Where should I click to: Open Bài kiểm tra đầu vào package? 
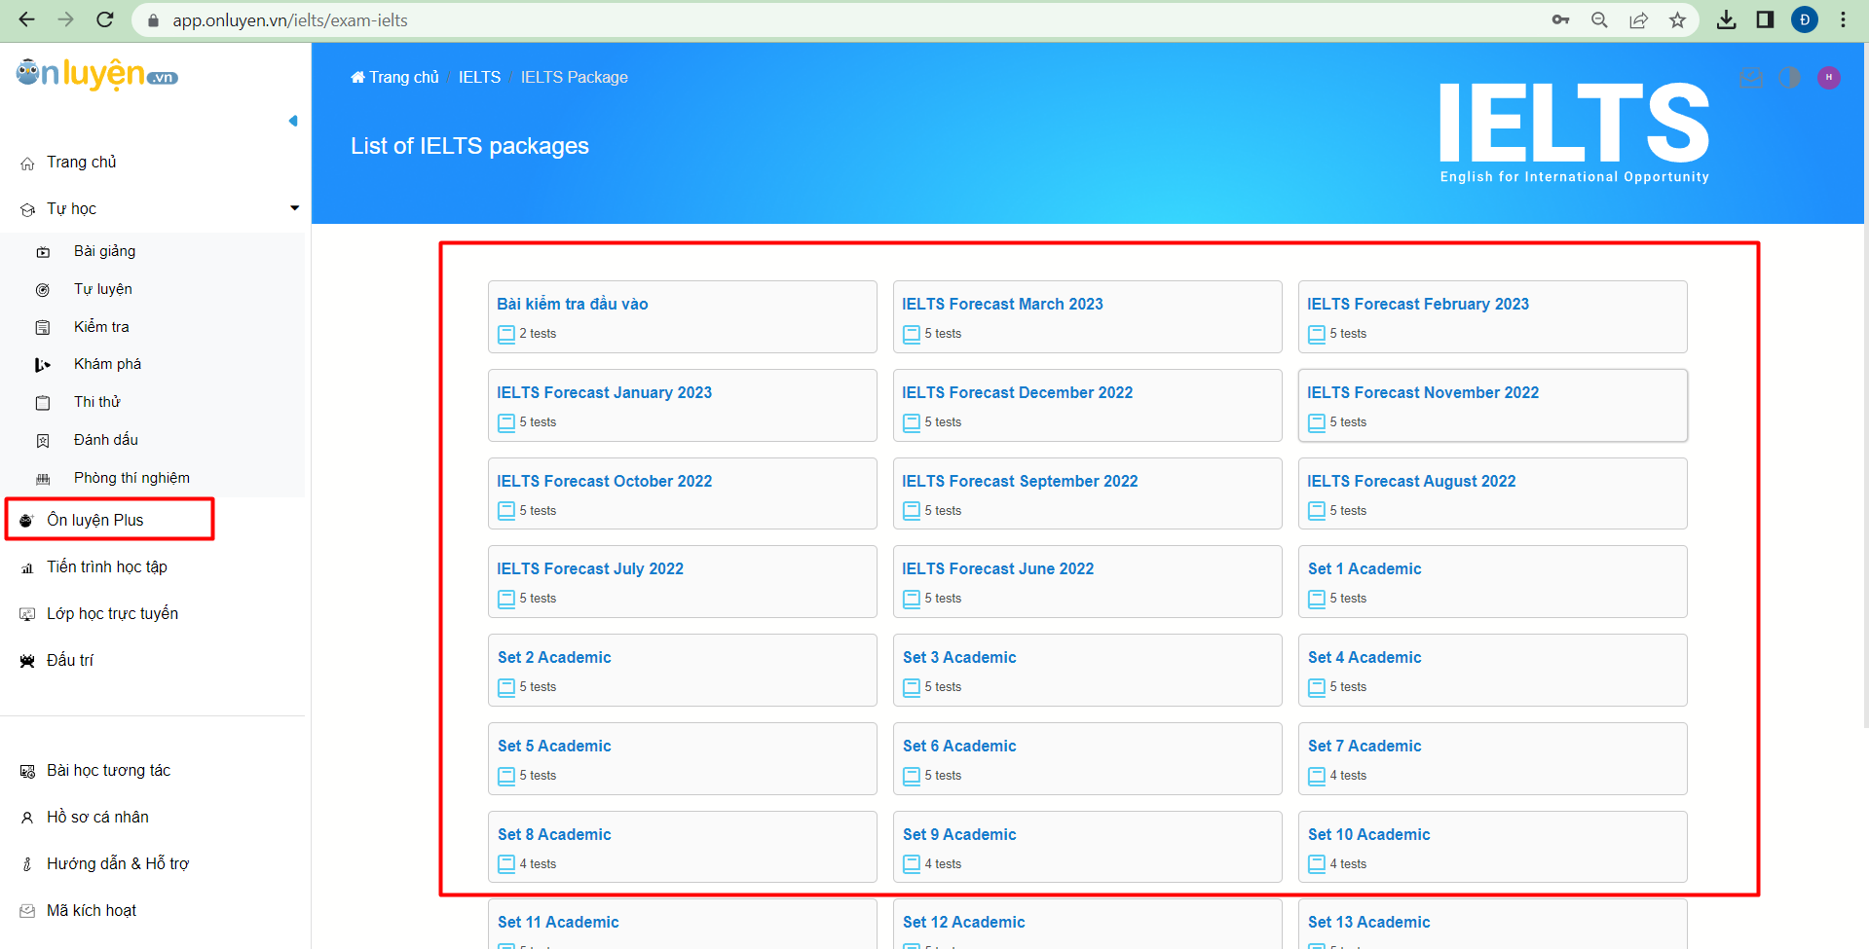(683, 317)
